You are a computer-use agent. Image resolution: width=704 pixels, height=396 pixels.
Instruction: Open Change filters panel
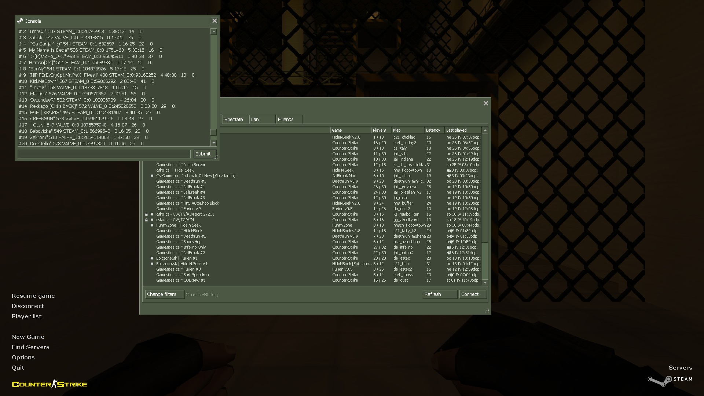click(x=164, y=294)
